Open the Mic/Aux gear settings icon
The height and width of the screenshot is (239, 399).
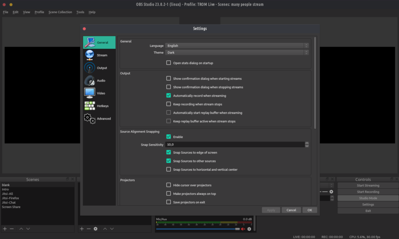tap(249, 229)
